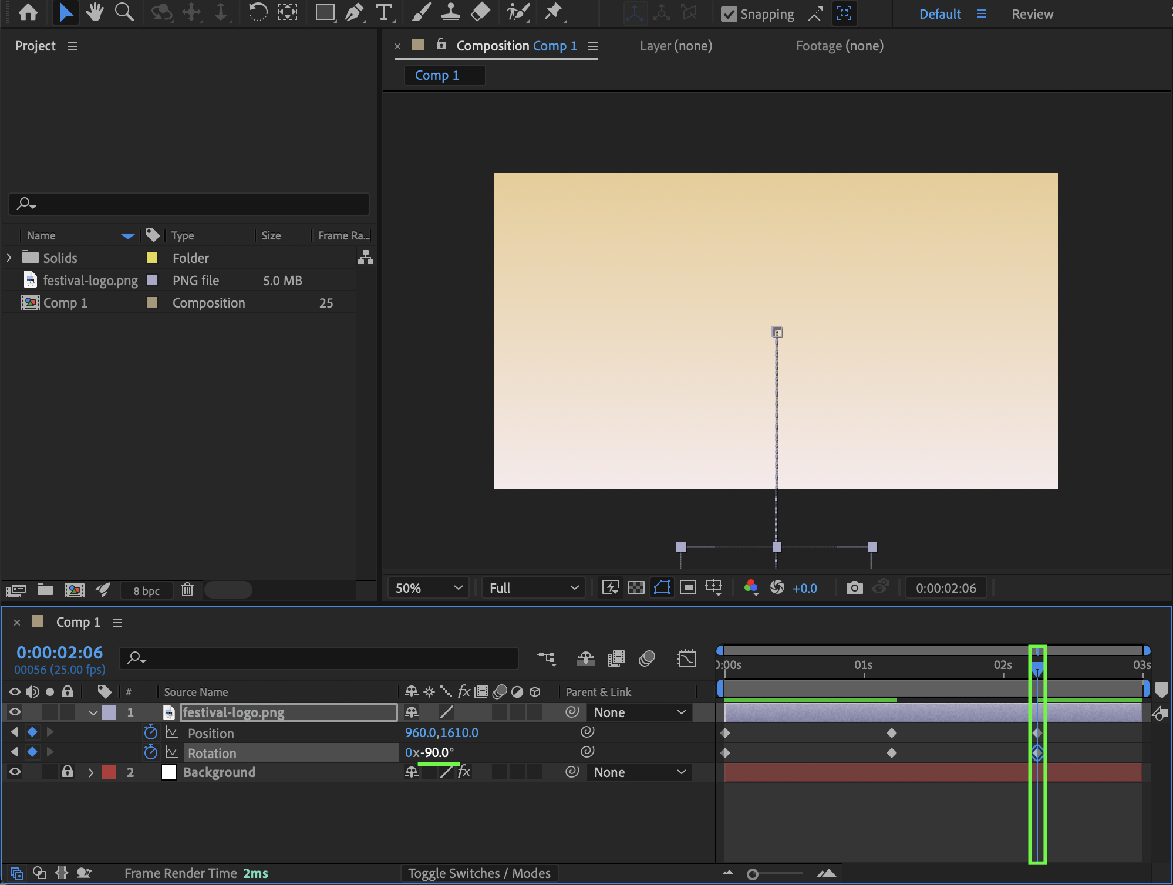Image resolution: width=1173 pixels, height=885 pixels.
Task: Toggle the Snapping checkbox
Action: [729, 13]
